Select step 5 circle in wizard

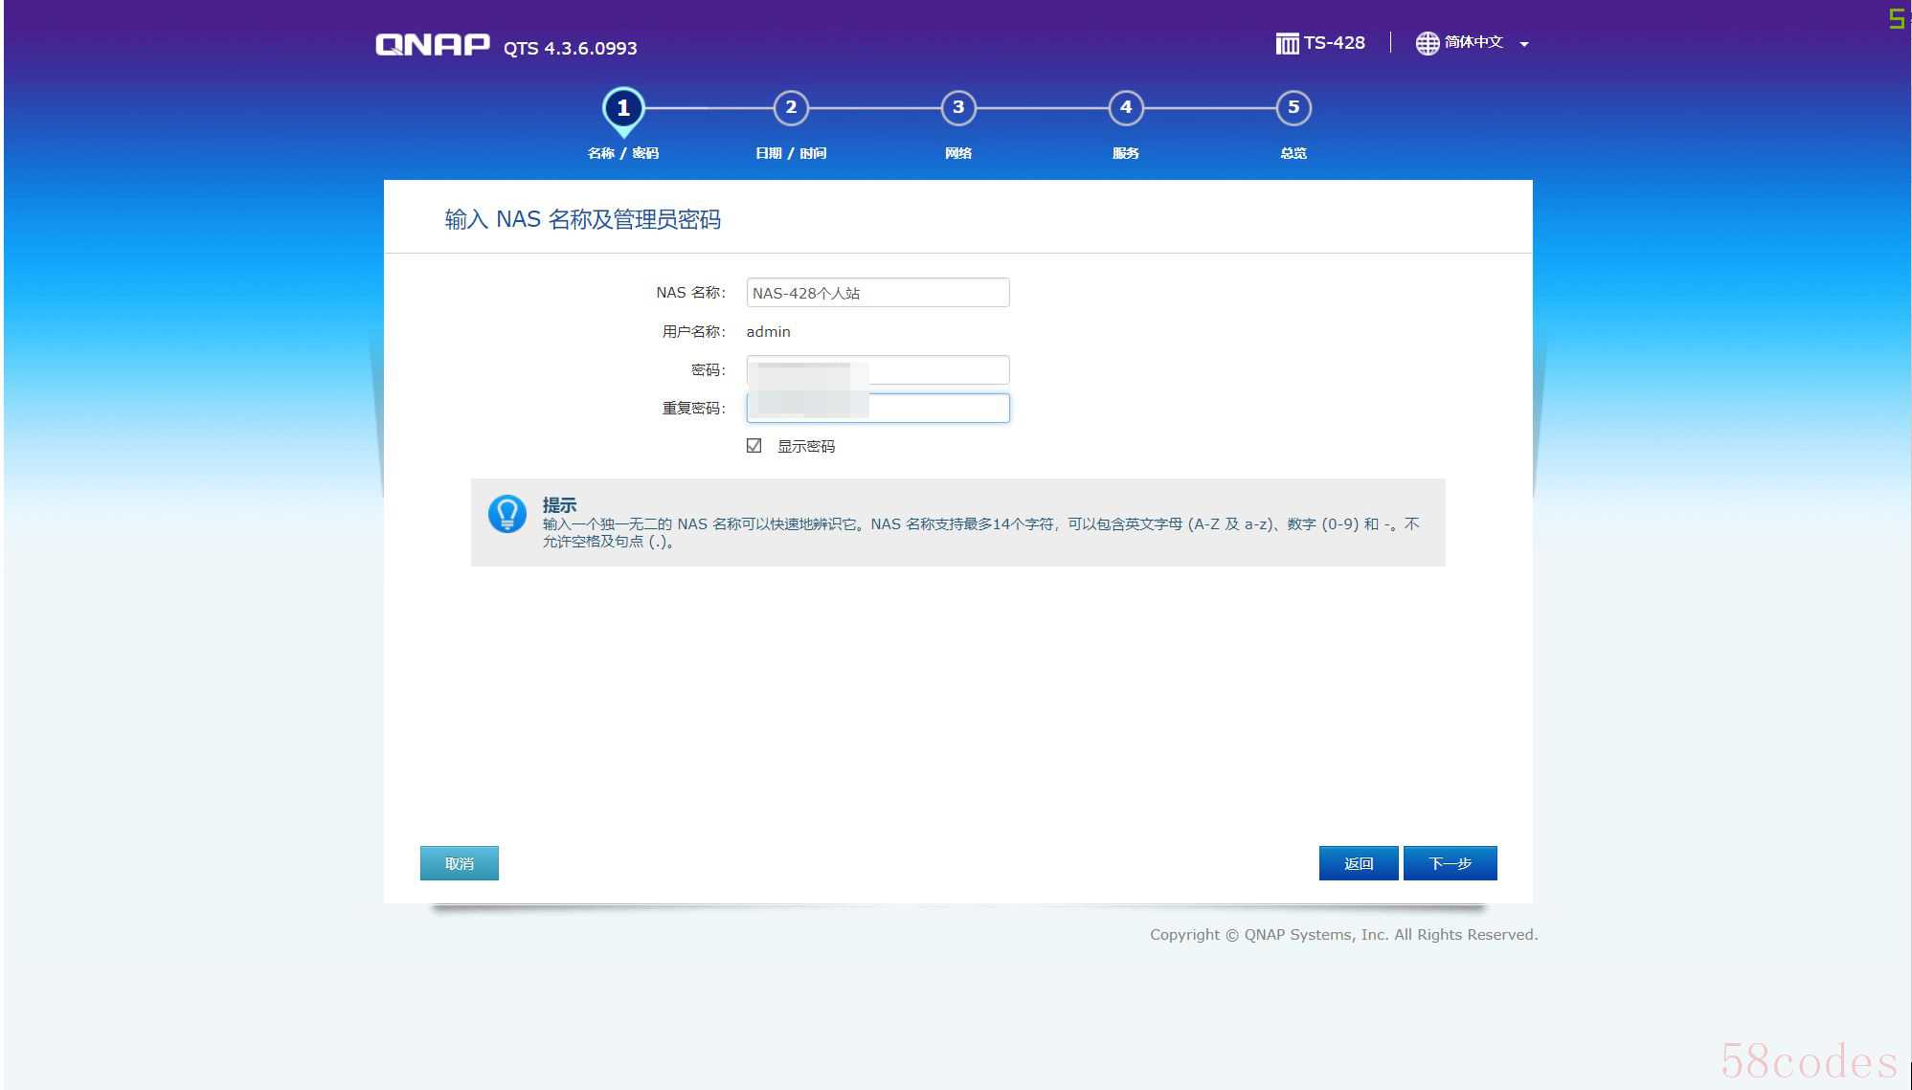[x=1293, y=108]
